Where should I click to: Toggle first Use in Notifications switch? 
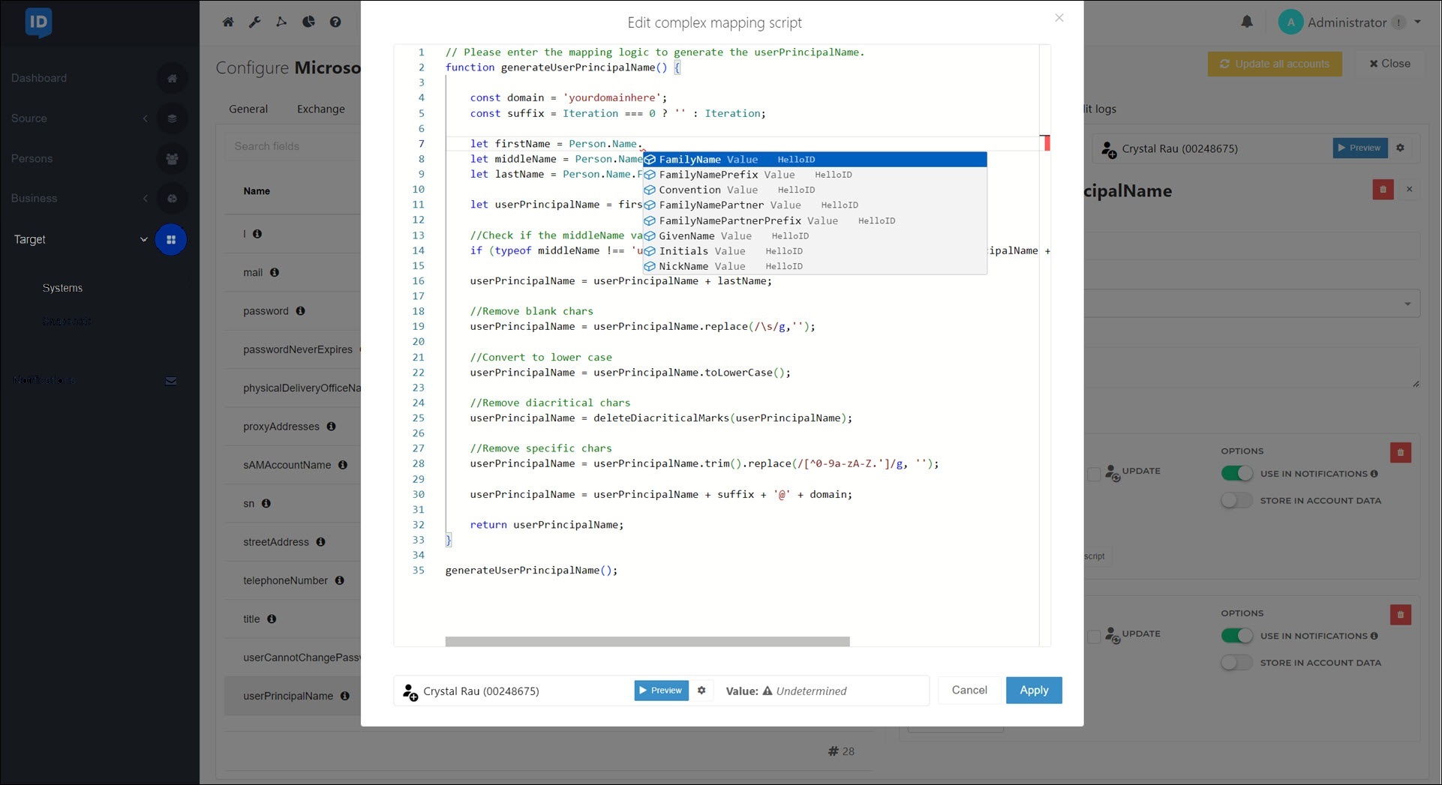point(1236,474)
